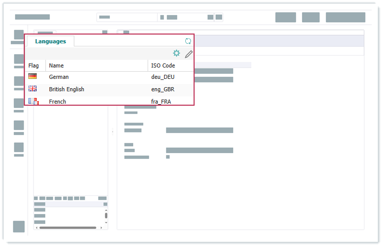
Task: Click the horizontal scrollbar's right arrow
Action: click(x=101, y=227)
